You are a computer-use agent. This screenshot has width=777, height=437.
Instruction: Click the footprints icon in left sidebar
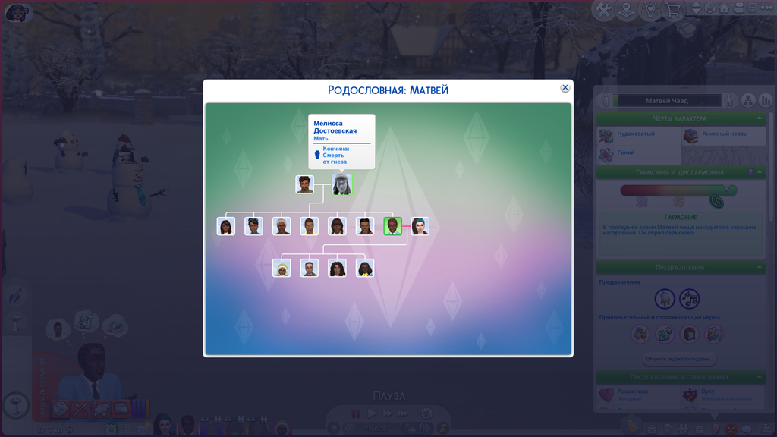tap(16, 295)
